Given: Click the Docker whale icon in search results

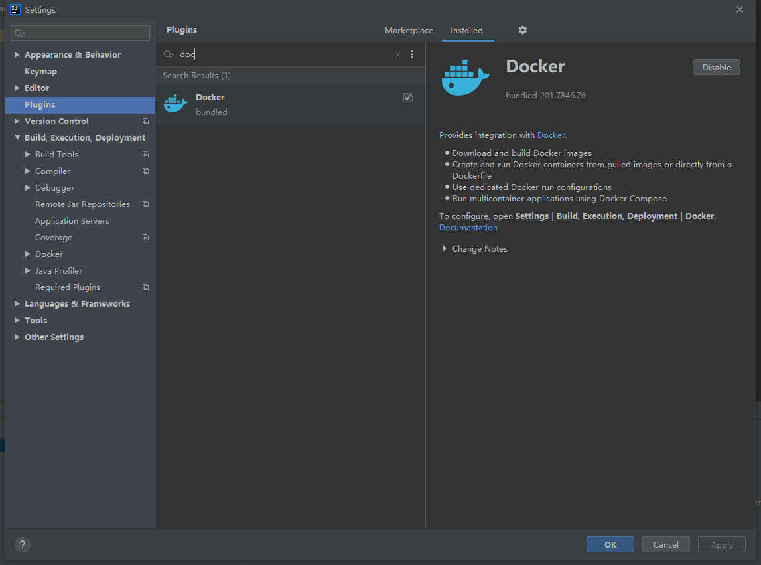Looking at the screenshot, I should click(175, 103).
